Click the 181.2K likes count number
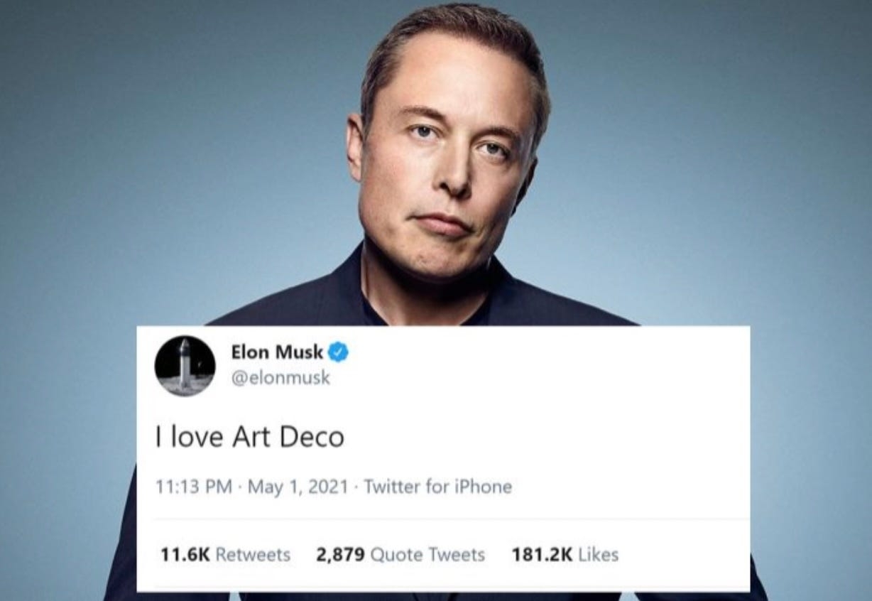 tap(542, 555)
